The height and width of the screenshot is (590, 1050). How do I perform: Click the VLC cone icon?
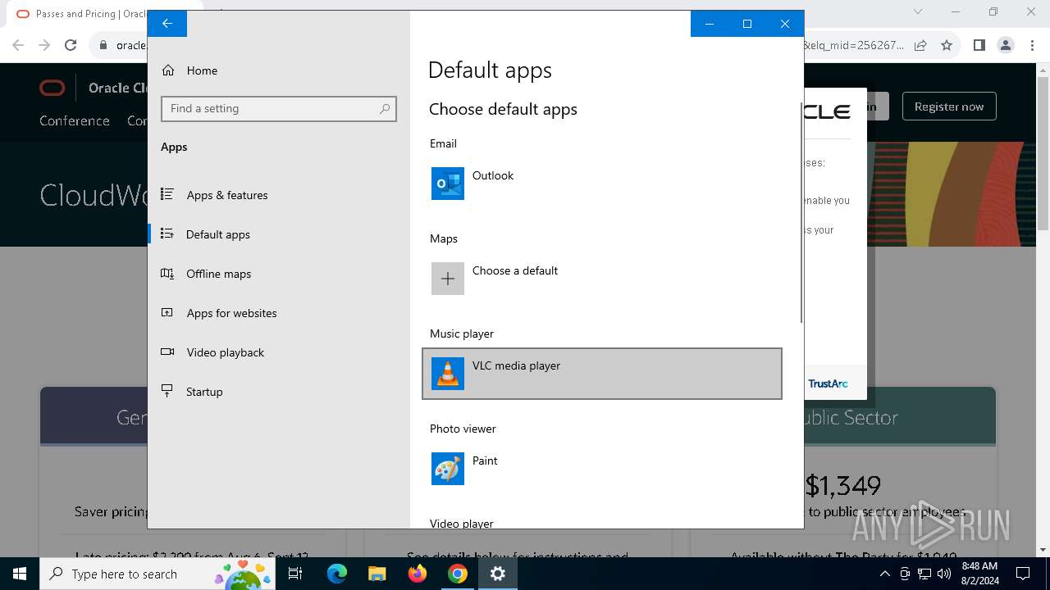(448, 374)
